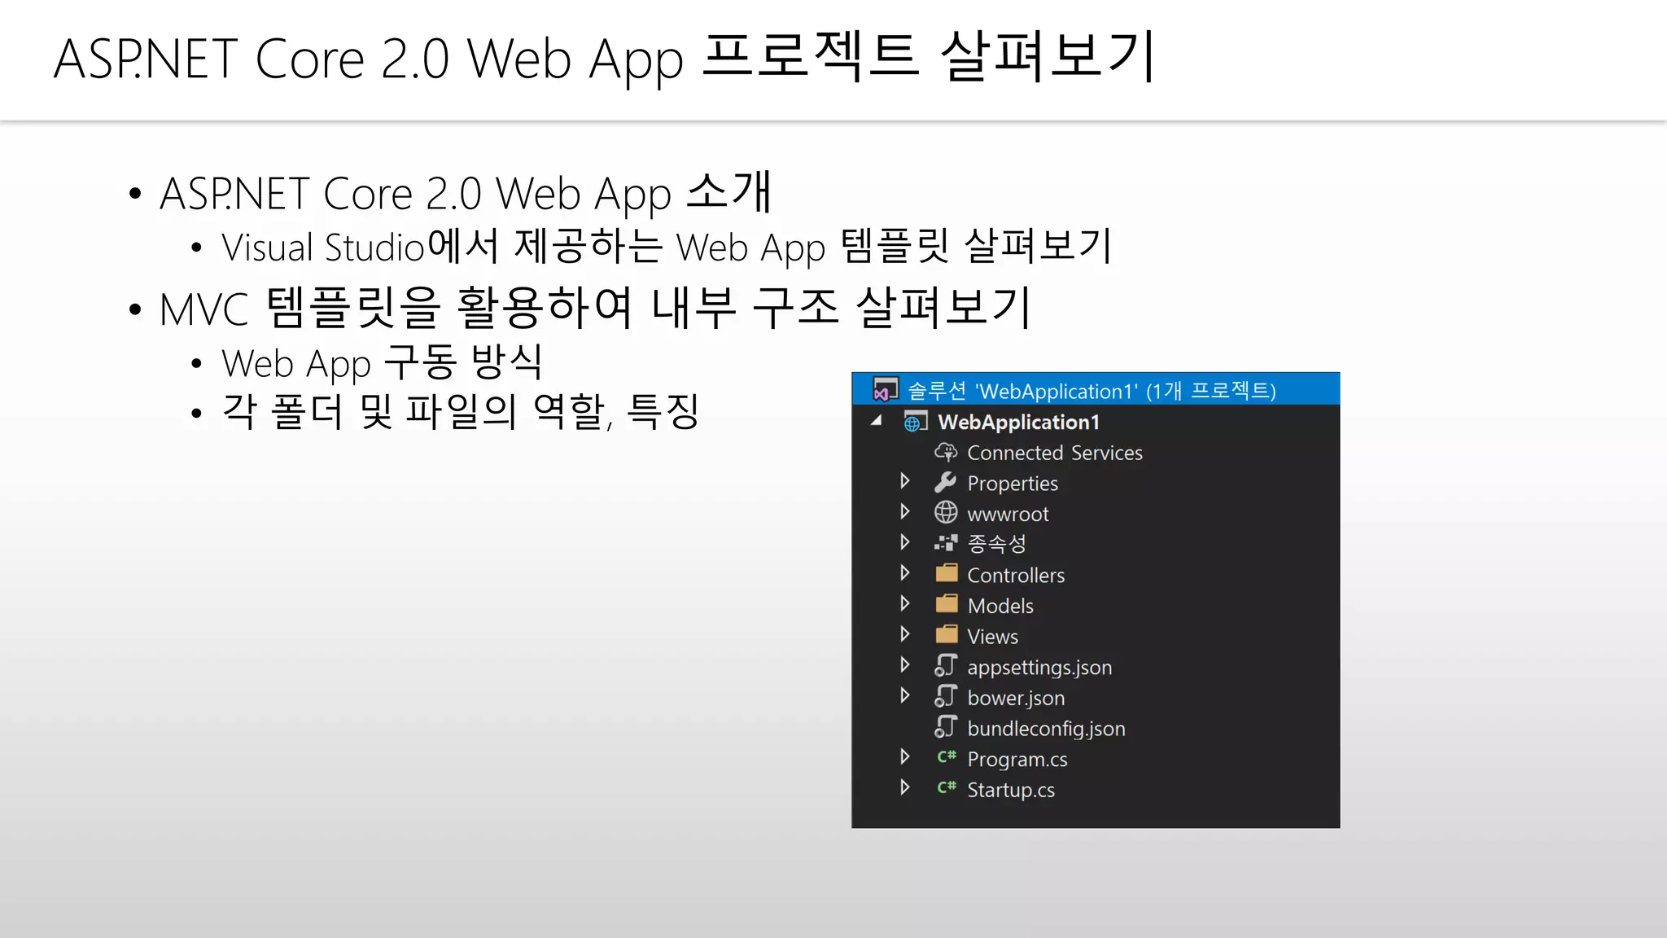Select the Controllers folder label
The image size is (1667, 938).
tap(1016, 576)
